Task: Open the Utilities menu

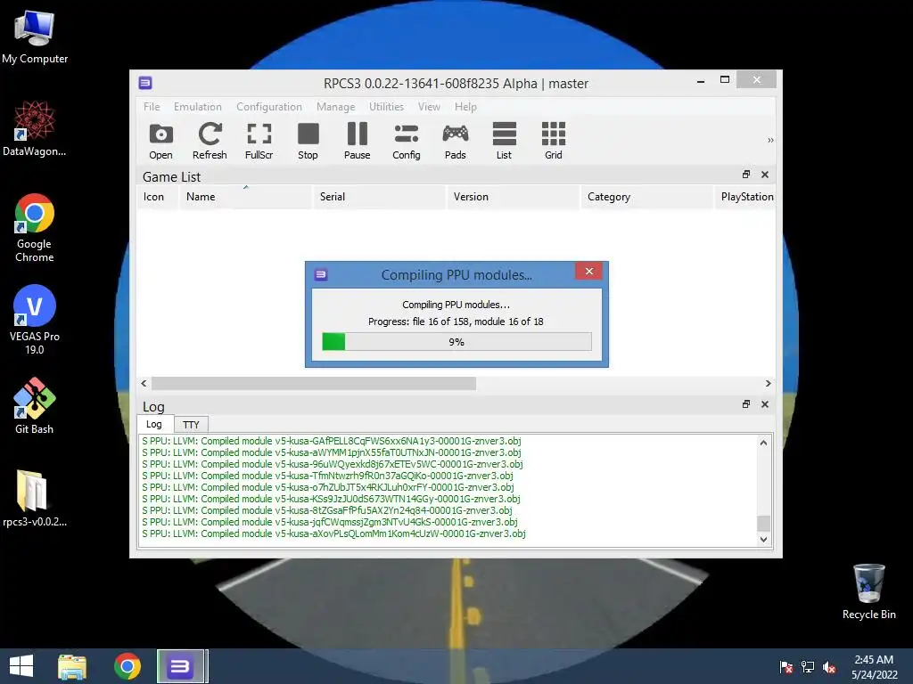Action: 387,107
